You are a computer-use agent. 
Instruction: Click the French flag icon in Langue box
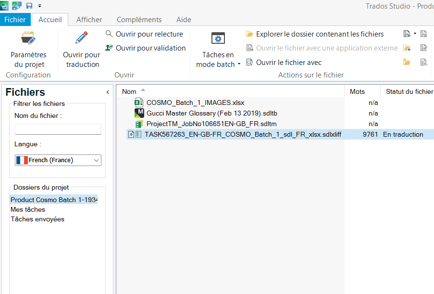click(22, 160)
